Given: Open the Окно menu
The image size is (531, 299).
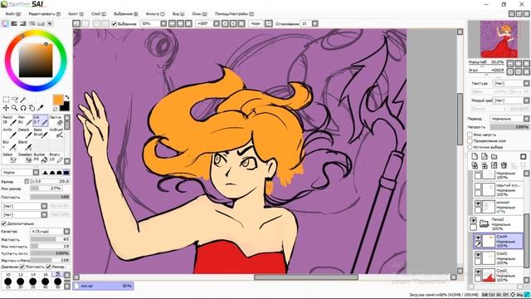Looking at the screenshot, I should pos(199,14).
